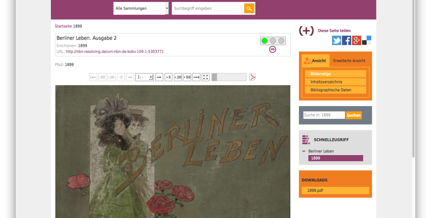Go to the first page arrow
431x218 pixels.
click(x=93, y=78)
